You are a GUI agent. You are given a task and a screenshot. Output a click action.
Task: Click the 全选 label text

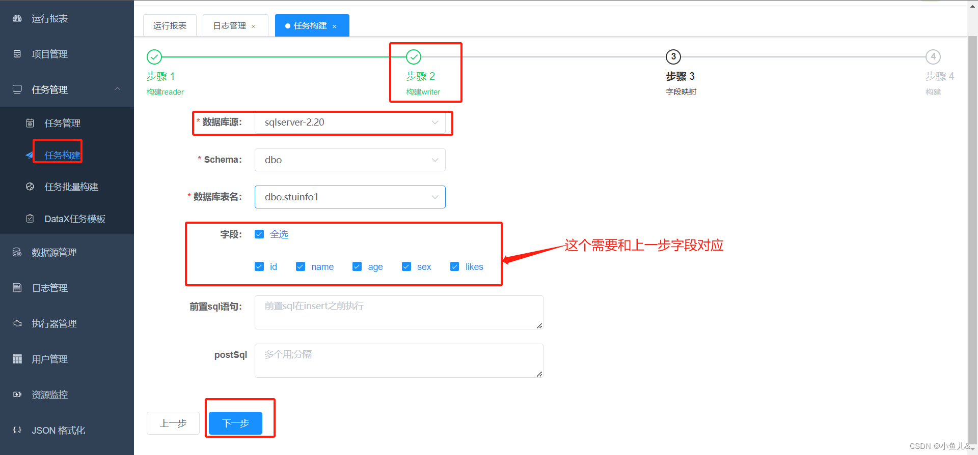279,234
